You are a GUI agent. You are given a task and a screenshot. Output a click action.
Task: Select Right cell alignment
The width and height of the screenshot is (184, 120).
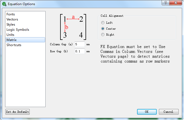pos(103,35)
